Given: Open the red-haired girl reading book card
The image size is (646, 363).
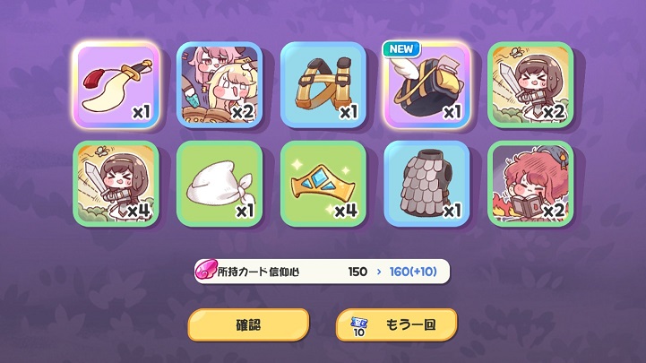Looking at the screenshot, I should coord(530,184).
